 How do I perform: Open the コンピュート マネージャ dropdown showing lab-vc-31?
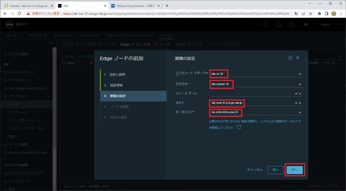(256, 74)
